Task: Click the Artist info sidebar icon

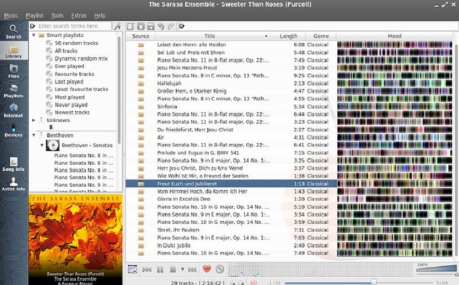Action: pos(13,184)
